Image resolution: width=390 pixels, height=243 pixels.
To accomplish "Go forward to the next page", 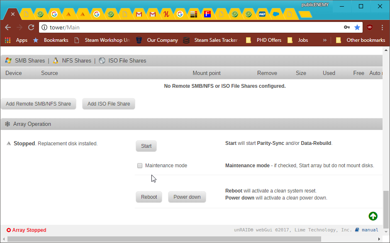I will [x=19, y=27].
